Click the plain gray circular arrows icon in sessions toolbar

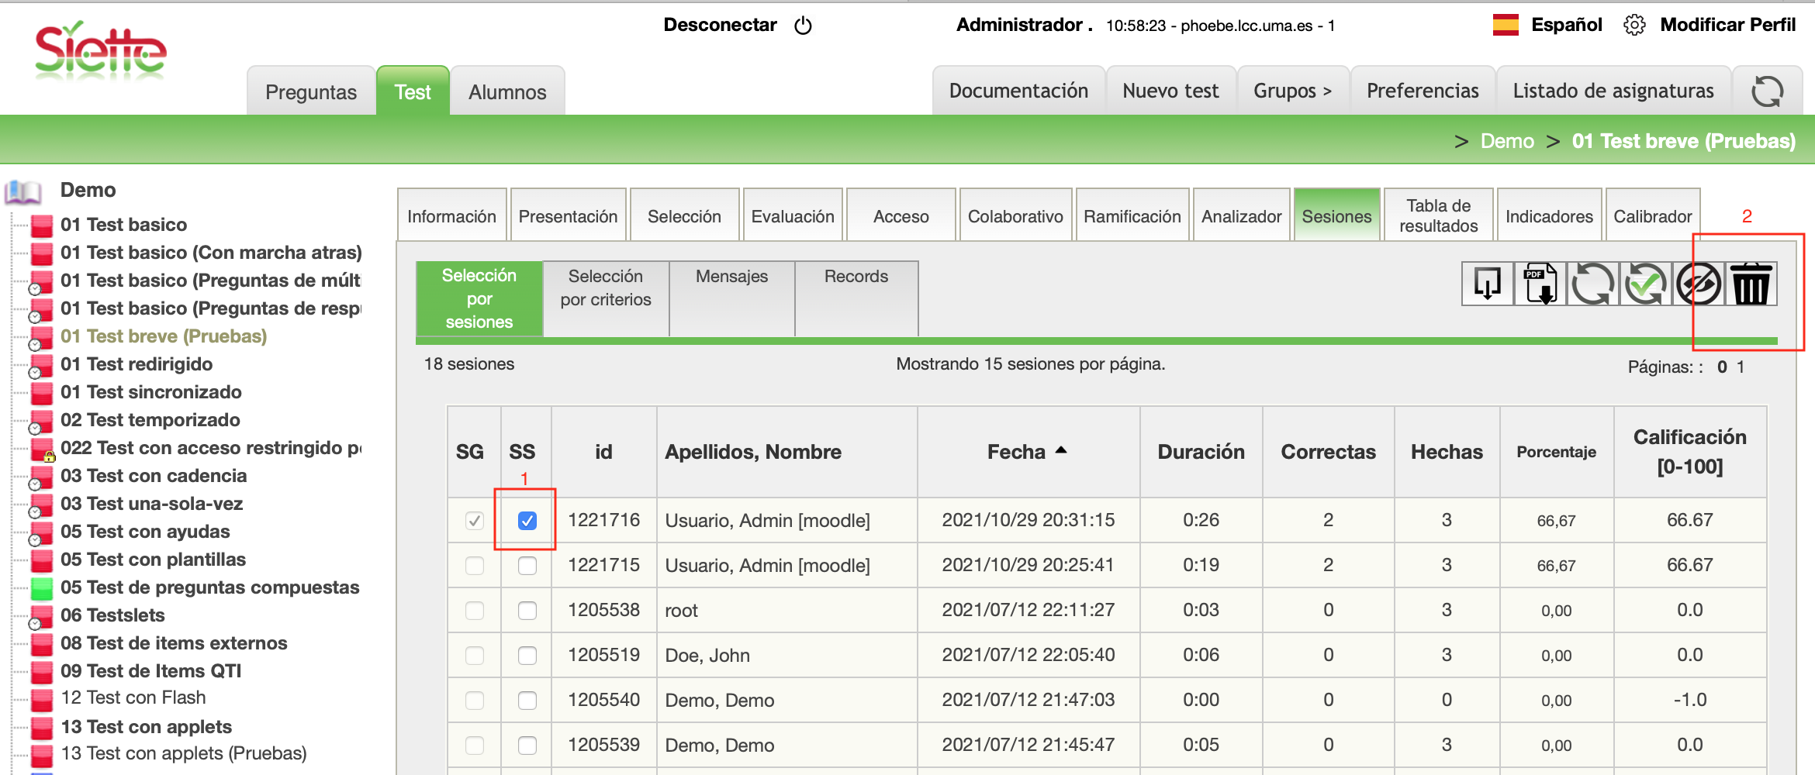click(x=1592, y=284)
